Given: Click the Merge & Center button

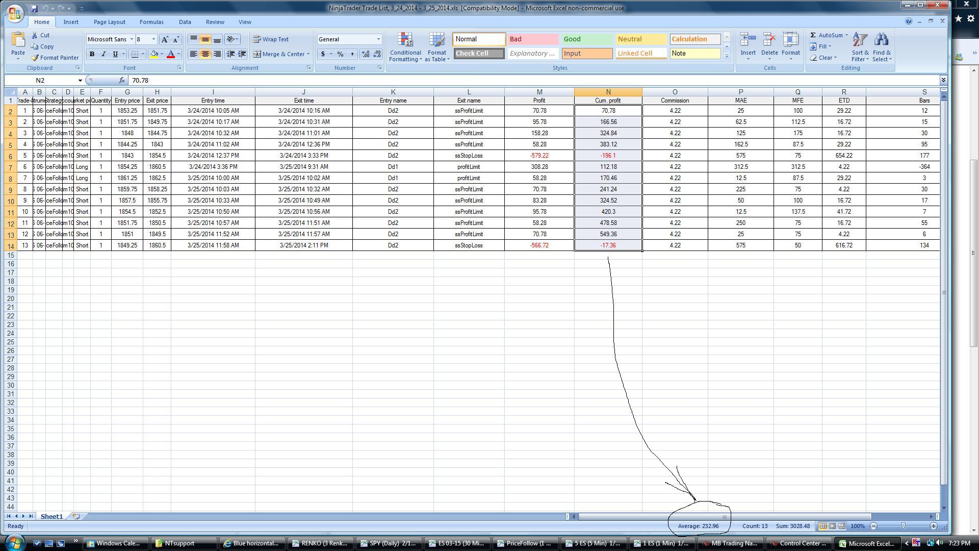Looking at the screenshot, I should pos(281,54).
